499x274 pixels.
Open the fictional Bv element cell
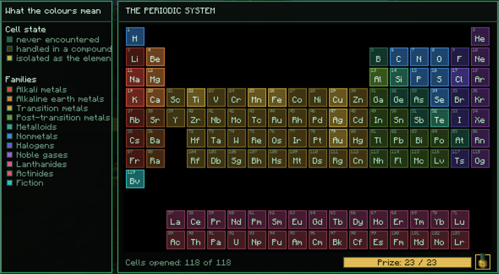click(x=135, y=179)
